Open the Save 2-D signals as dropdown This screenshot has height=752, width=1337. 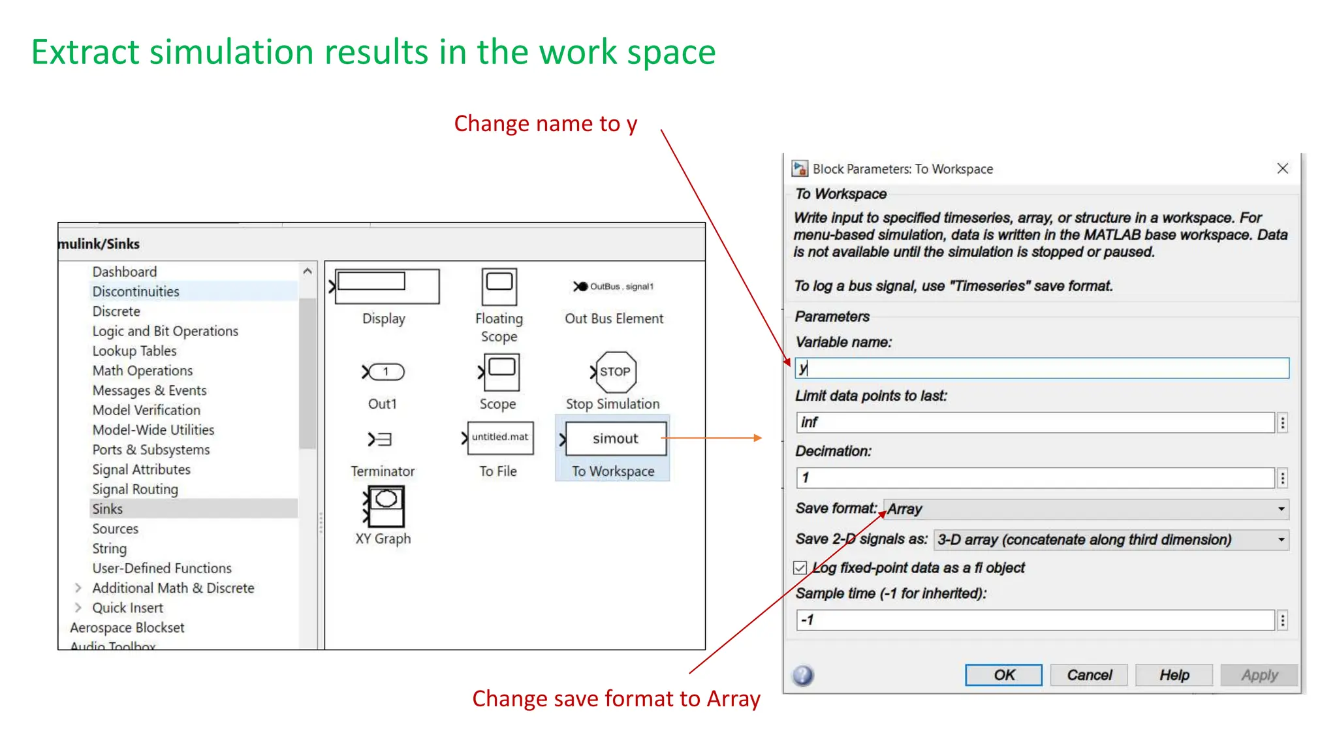pyautogui.click(x=1112, y=540)
